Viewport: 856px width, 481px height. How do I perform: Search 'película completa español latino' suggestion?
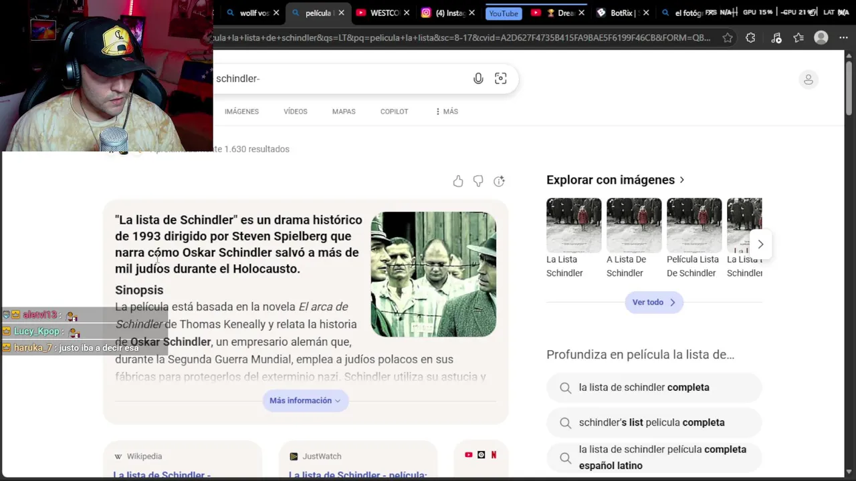pyautogui.click(x=654, y=458)
